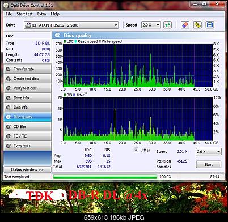Click the LDC average value 9.60
The image size is (228, 222).
pos(88,156)
